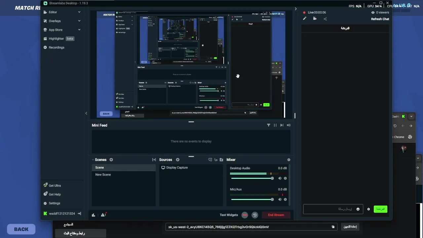Open the Mini Feed filter icon

click(x=269, y=125)
